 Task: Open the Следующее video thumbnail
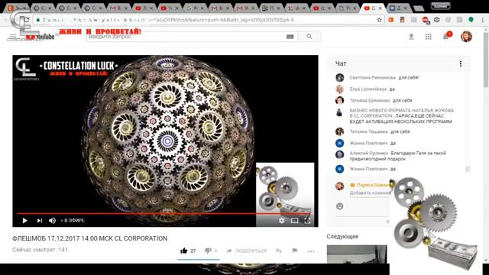[357, 254]
